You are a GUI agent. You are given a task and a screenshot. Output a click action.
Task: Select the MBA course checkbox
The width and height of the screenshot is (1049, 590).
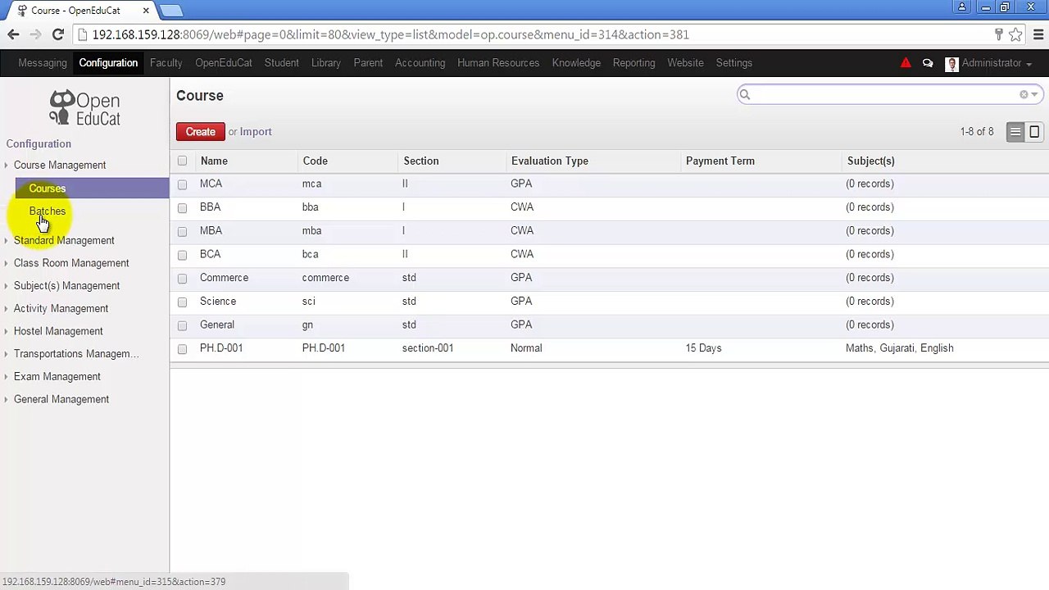[x=182, y=231]
